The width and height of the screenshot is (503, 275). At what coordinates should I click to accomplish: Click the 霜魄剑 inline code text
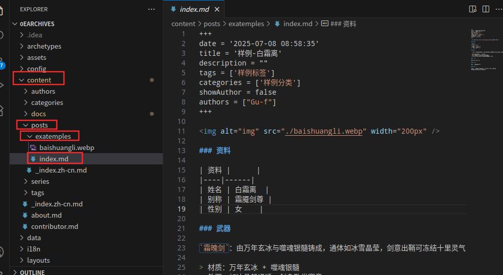[214, 248]
